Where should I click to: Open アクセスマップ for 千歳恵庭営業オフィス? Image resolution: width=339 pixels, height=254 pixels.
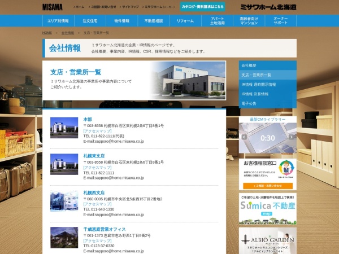click(x=98, y=241)
